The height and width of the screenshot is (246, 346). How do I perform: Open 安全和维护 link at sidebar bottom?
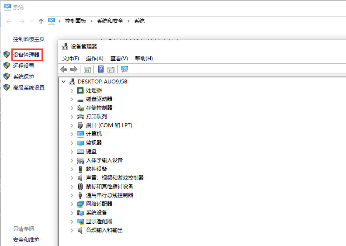pyautogui.click(x=26, y=239)
